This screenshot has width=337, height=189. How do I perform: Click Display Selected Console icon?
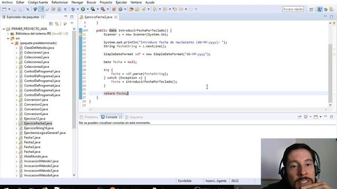(x=305, y=117)
